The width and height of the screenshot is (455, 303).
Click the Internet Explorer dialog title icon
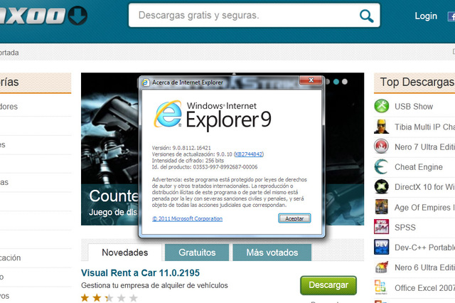pyautogui.click(x=144, y=83)
